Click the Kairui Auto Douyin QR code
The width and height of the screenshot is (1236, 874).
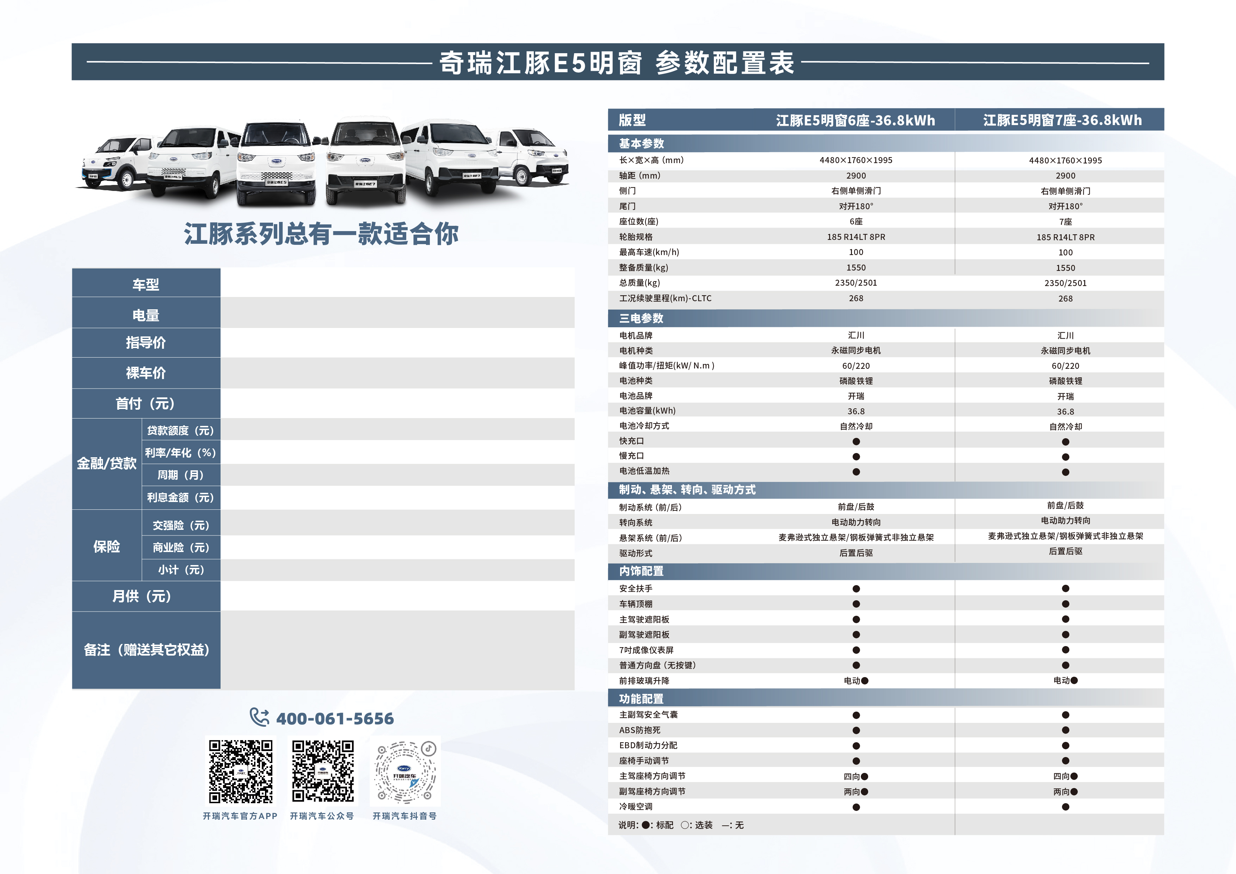coord(405,772)
